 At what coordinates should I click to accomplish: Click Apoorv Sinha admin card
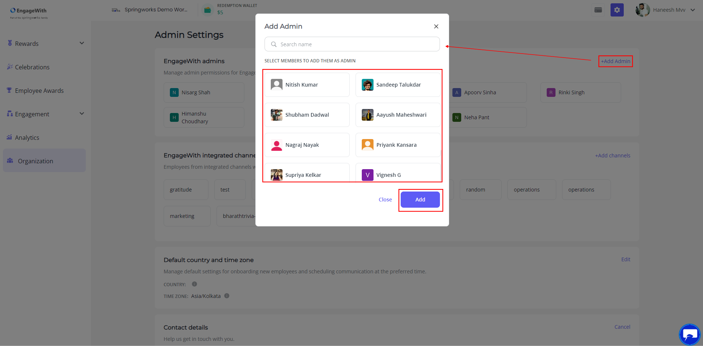[x=487, y=92]
